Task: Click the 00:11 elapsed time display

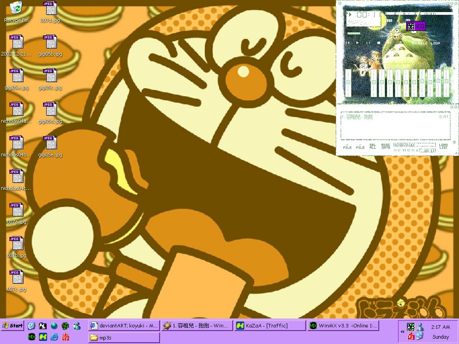Action: point(368,14)
